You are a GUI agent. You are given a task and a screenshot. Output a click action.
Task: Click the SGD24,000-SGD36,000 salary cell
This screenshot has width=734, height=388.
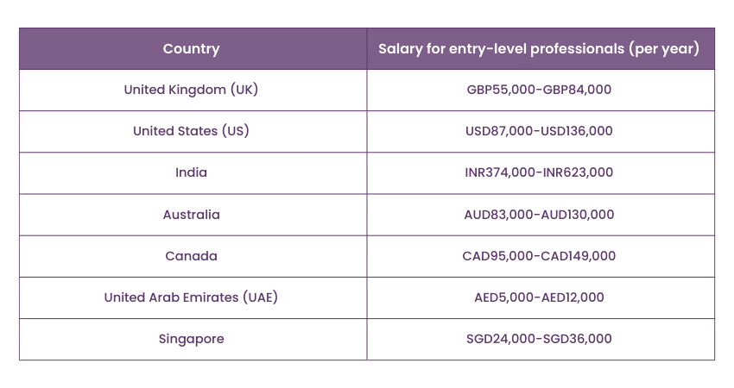[x=539, y=339]
